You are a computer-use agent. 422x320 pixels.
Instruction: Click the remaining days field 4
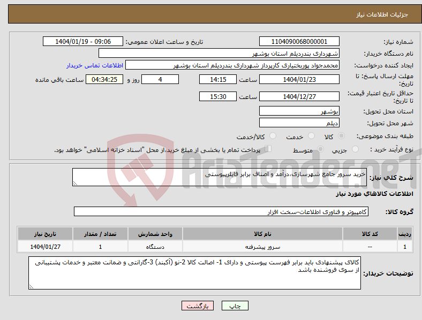(160, 80)
